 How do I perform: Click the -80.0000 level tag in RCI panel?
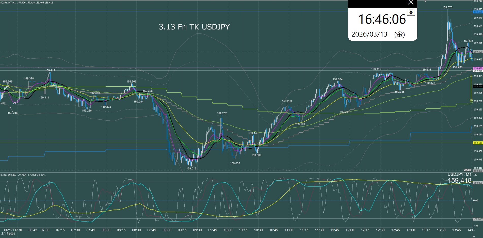[x=478, y=219]
